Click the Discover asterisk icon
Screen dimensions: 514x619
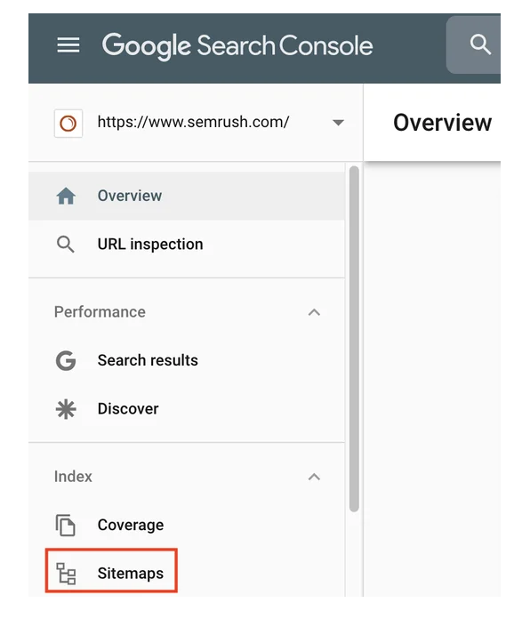[x=66, y=409]
